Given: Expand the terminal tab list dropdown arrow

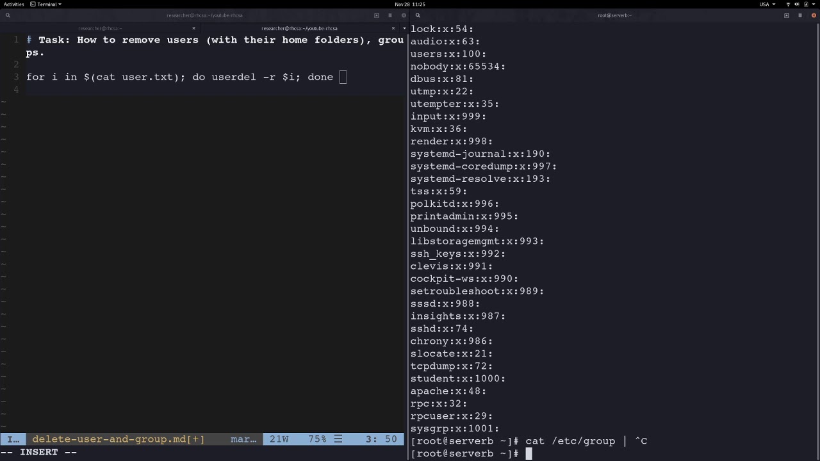Looking at the screenshot, I should pos(404,28).
